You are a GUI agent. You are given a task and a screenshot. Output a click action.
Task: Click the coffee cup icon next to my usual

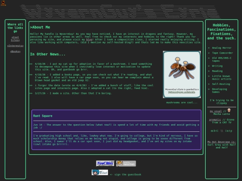click(229, 110)
